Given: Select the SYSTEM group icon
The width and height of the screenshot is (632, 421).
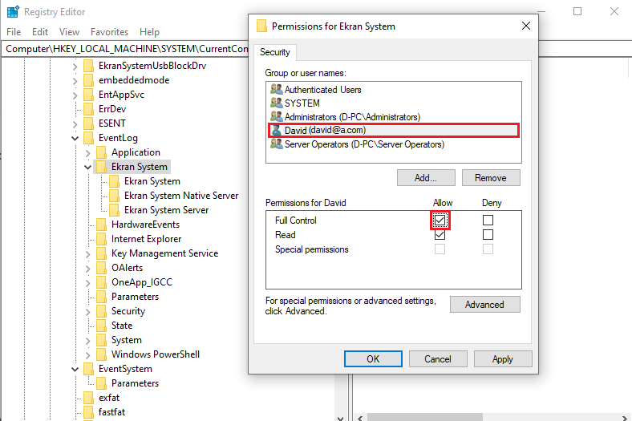Looking at the screenshot, I should (x=277, y=103).
